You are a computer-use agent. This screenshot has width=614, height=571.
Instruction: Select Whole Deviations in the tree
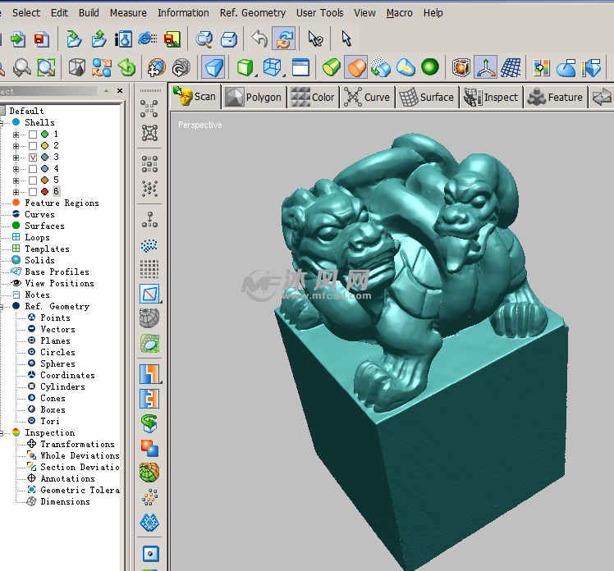(x=79, y=455)
